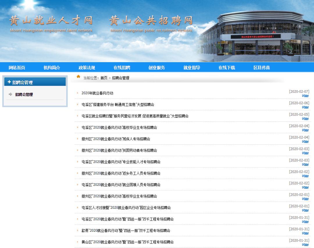The image size is (314, 248).
Task: Click the New badge under date 2020-02-06
Action: [x=305, y=107]
